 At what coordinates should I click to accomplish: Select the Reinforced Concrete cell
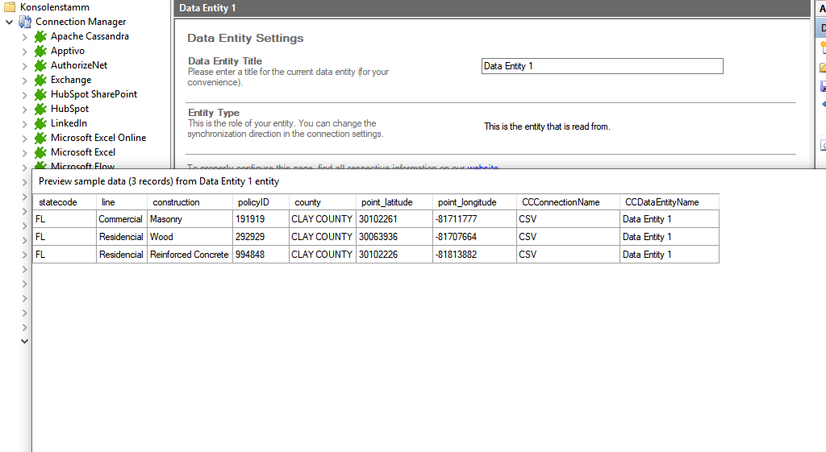[189, 255]
